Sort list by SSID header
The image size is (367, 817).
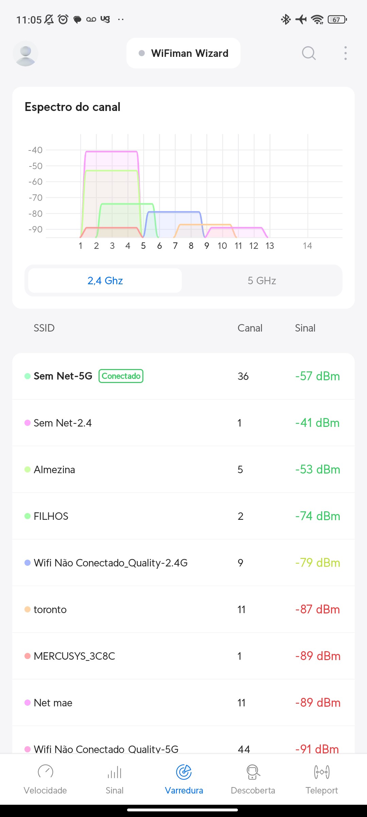(44, 328)
